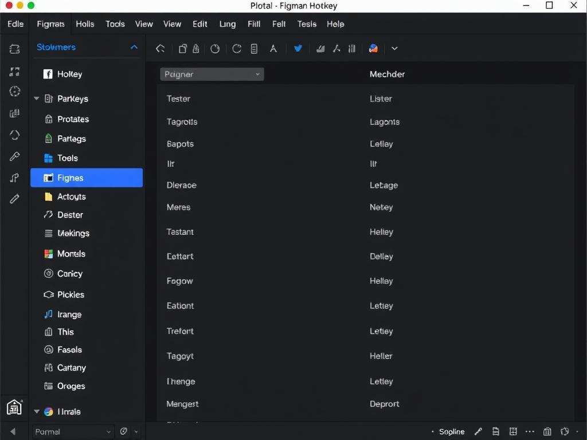The image size is (587, 440).
Task: Collapse the Stowmers panel chevron
Action: pyautogui.click(x=134, y=47)
